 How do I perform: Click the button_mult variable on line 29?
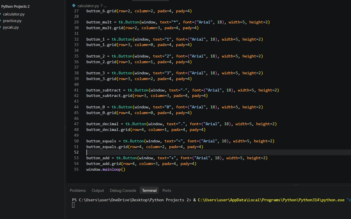(99, 22)
